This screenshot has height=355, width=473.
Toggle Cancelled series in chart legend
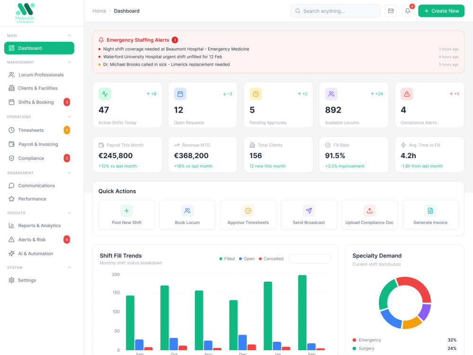point(271,259)
